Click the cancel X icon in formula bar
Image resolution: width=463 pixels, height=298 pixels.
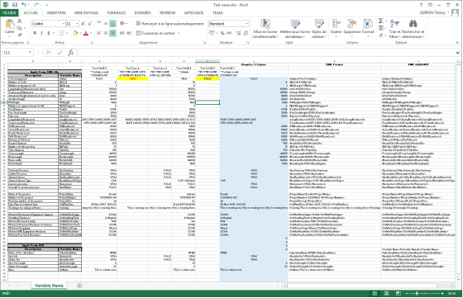pyautogui.click(x=49, y=53)
